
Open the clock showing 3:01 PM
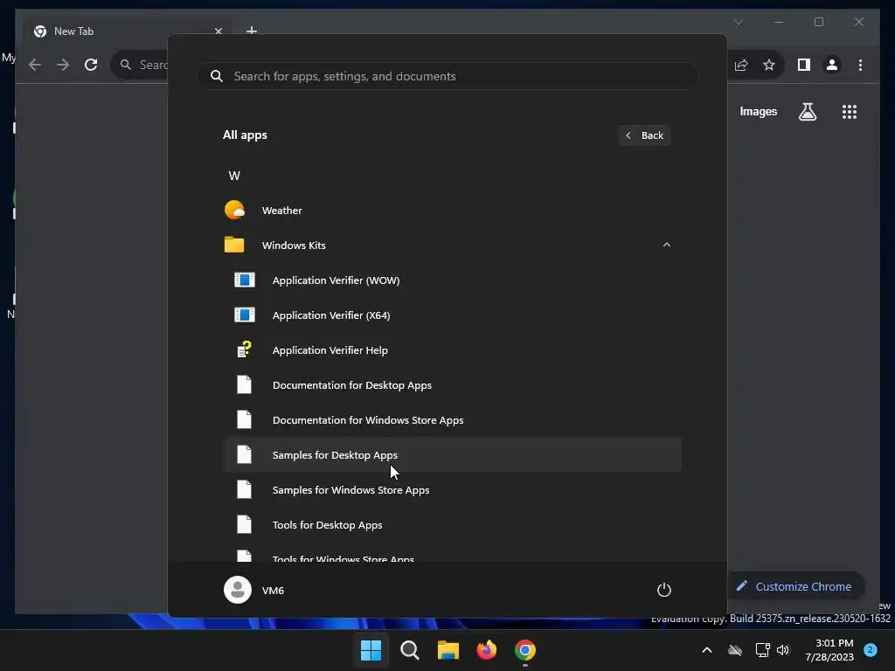[829, 650]
